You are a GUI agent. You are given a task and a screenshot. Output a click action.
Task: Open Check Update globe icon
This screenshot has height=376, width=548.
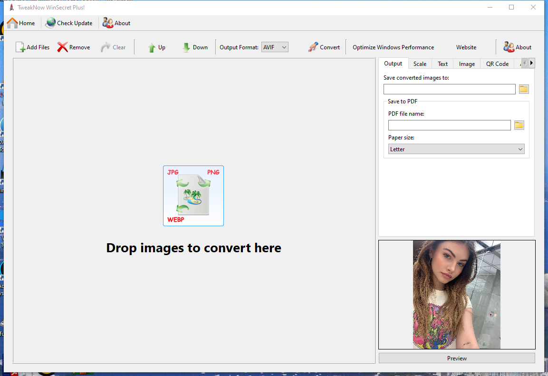click(51, 23)
